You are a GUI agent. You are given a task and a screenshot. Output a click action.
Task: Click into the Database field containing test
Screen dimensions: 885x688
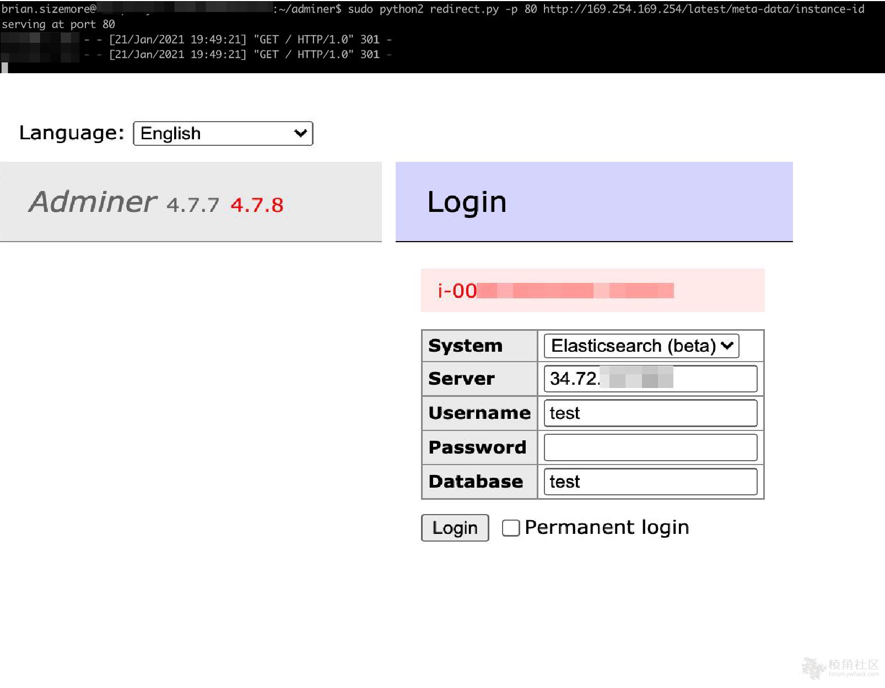tap(650, 482)
